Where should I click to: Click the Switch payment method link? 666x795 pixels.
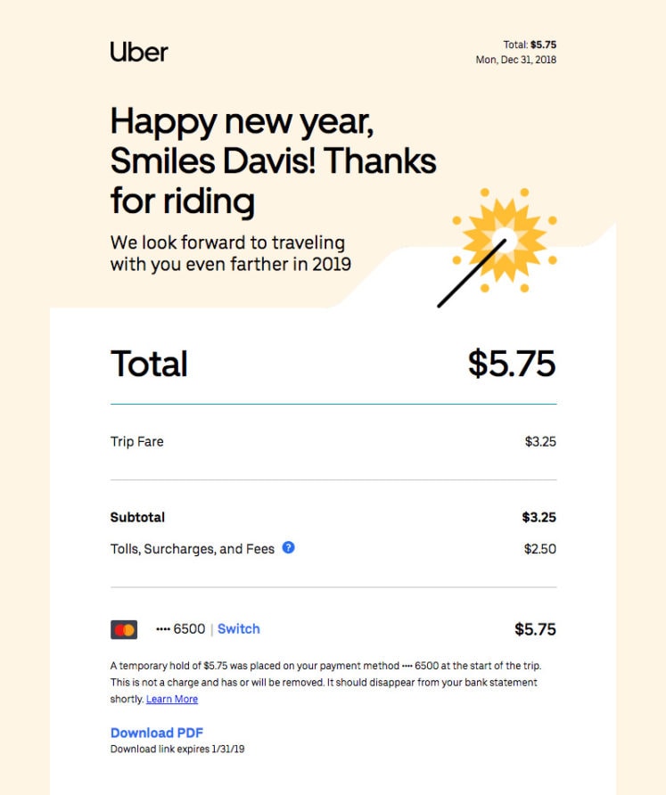[x=238, y=628]
